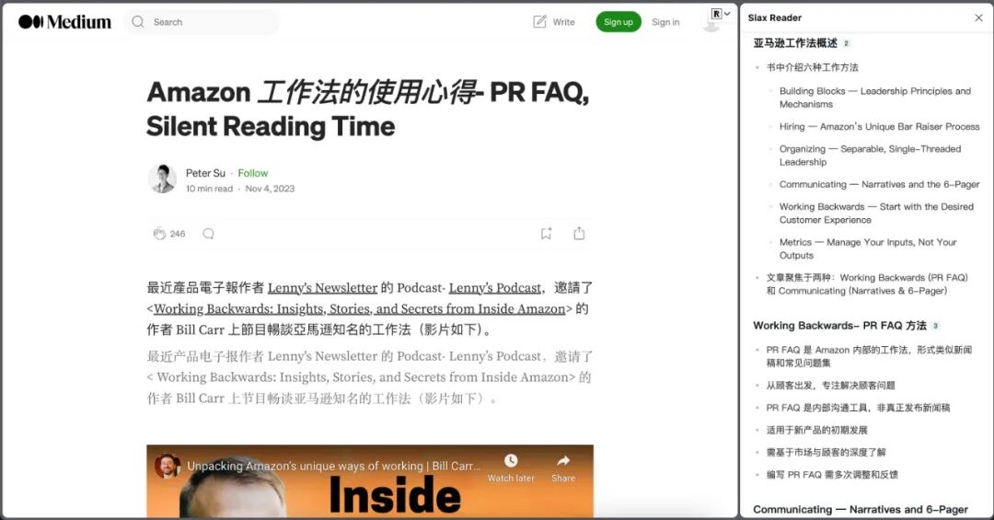Click the Sign in link
Viewport: 994px width, 520px height.
[665, 21]
